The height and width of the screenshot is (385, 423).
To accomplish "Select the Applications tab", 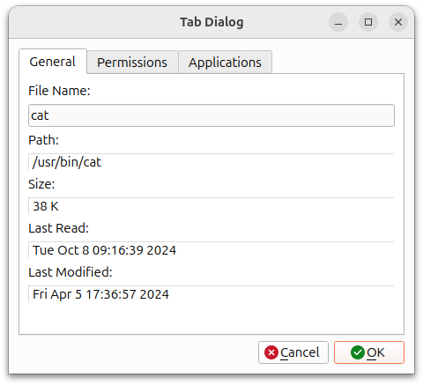I will pyautogui.click(x=225, y=63).
